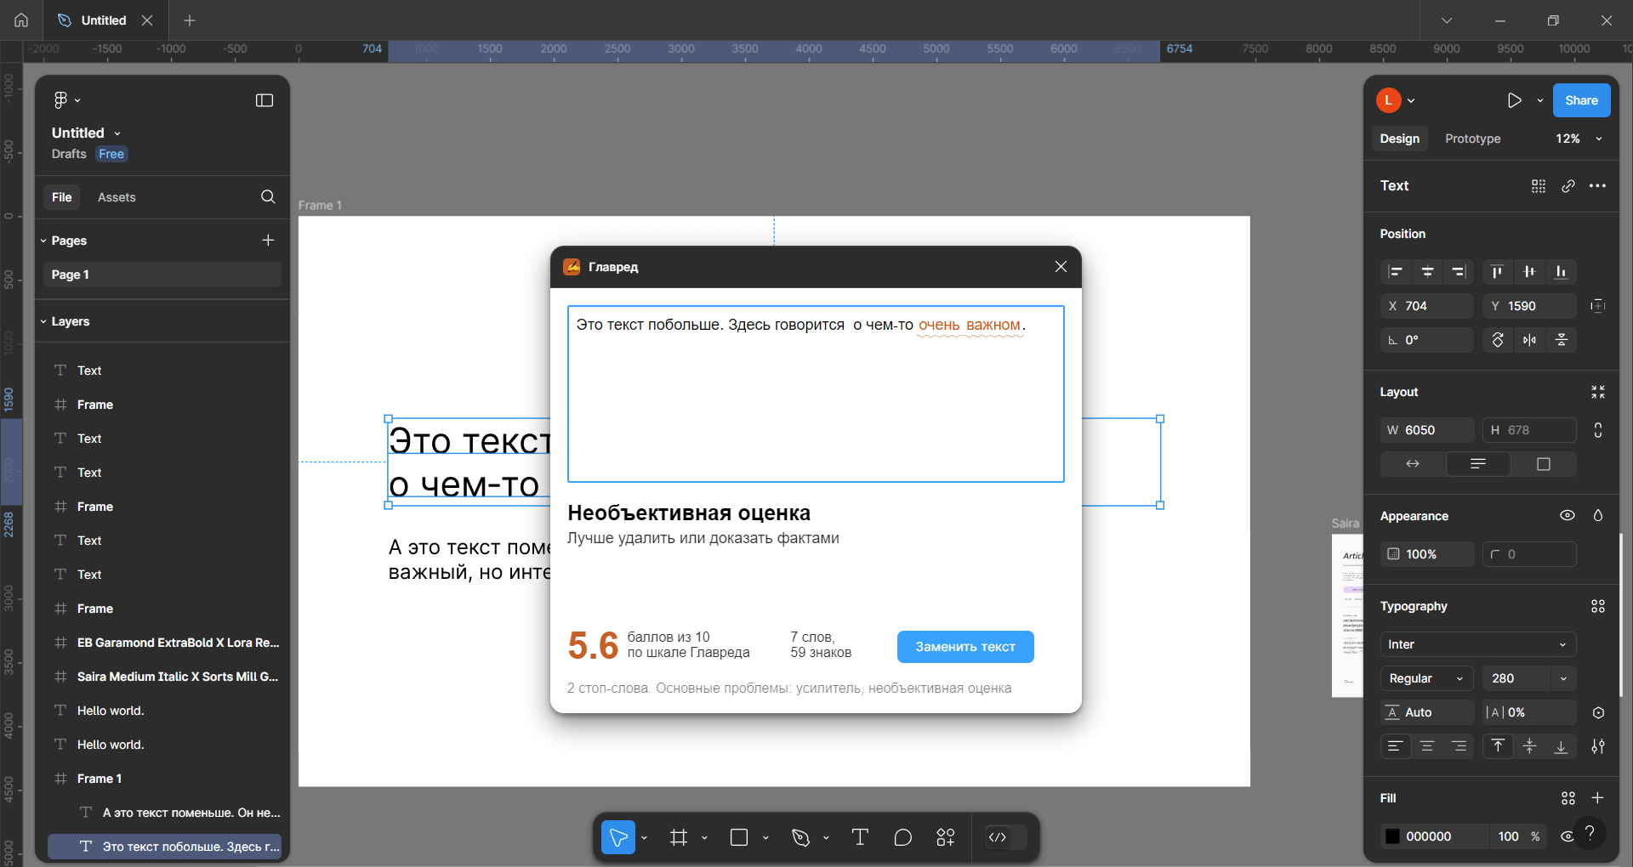Open text styles grid icon in Text header

(1539, 186)
